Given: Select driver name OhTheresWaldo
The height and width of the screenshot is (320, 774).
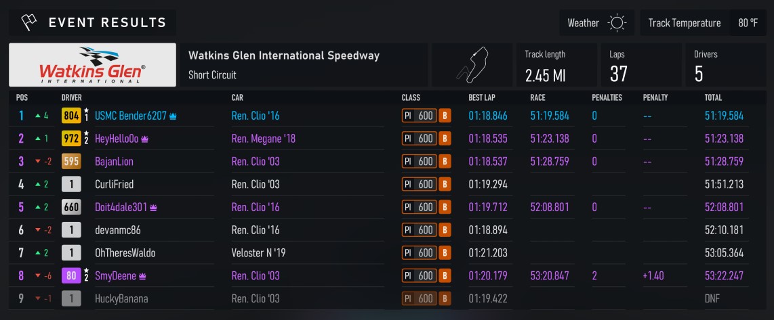Looking at the screenshot, I should tap(125, 253).
